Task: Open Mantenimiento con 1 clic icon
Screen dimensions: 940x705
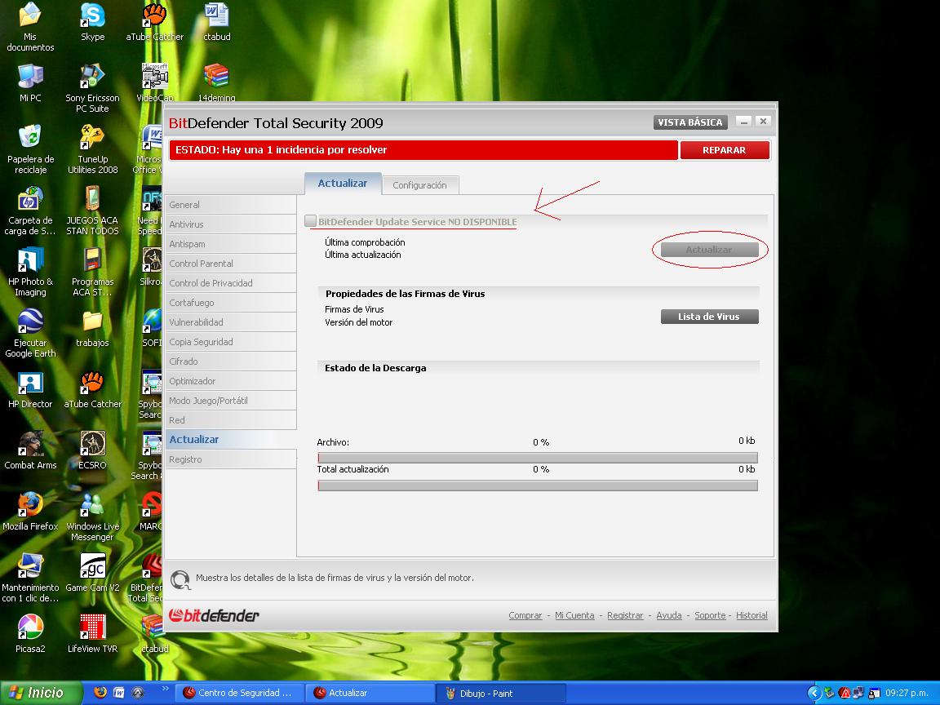Action: click(x=30, y=578)
